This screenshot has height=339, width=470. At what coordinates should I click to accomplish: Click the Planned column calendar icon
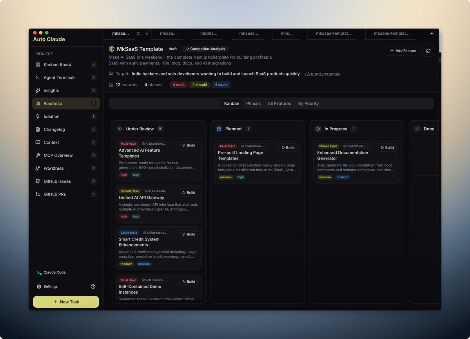click(219, 129)
